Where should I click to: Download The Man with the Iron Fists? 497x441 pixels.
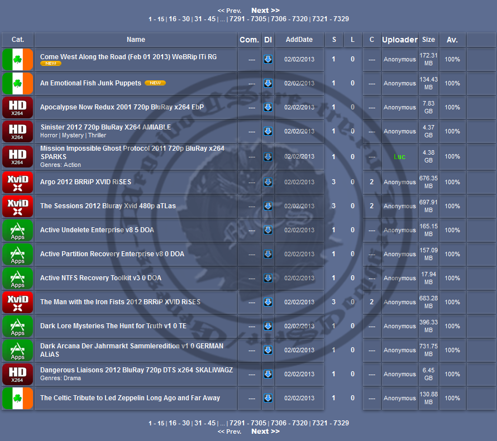pos(268,302)
